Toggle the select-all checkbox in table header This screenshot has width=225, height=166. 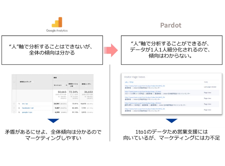14,82
